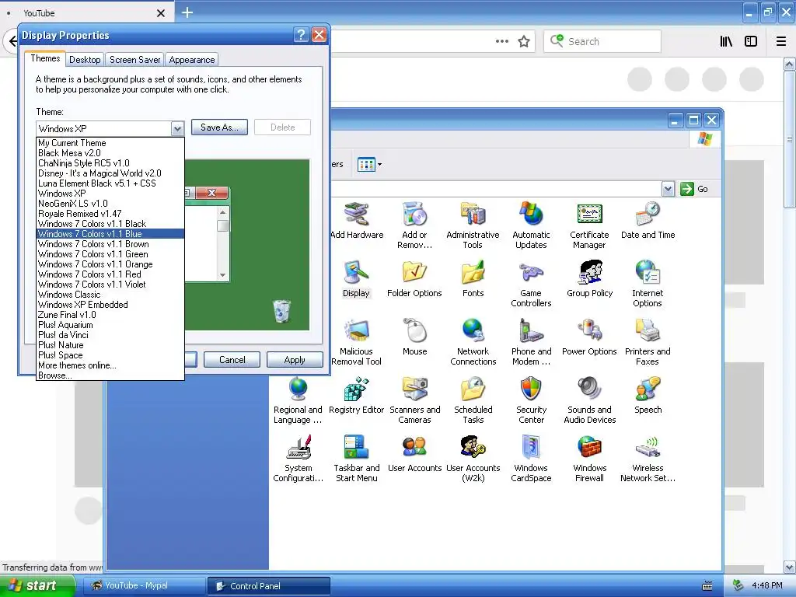
Task: Switch to the Desktop tab
Action: point(85,60)
